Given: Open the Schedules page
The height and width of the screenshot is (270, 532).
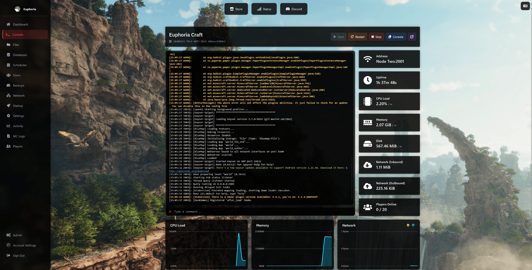Looking at the screenshot, I should pos(24,65).
